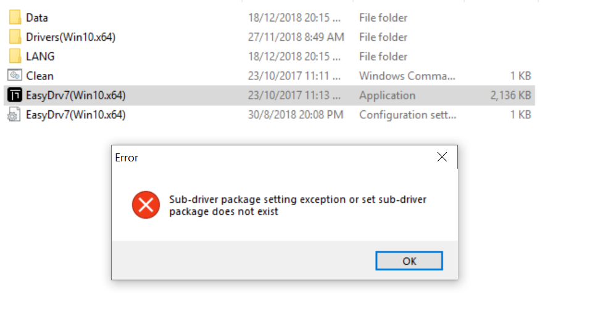Click the error message text
This screenshot has height=316, width=593.
tap(297, 205)
